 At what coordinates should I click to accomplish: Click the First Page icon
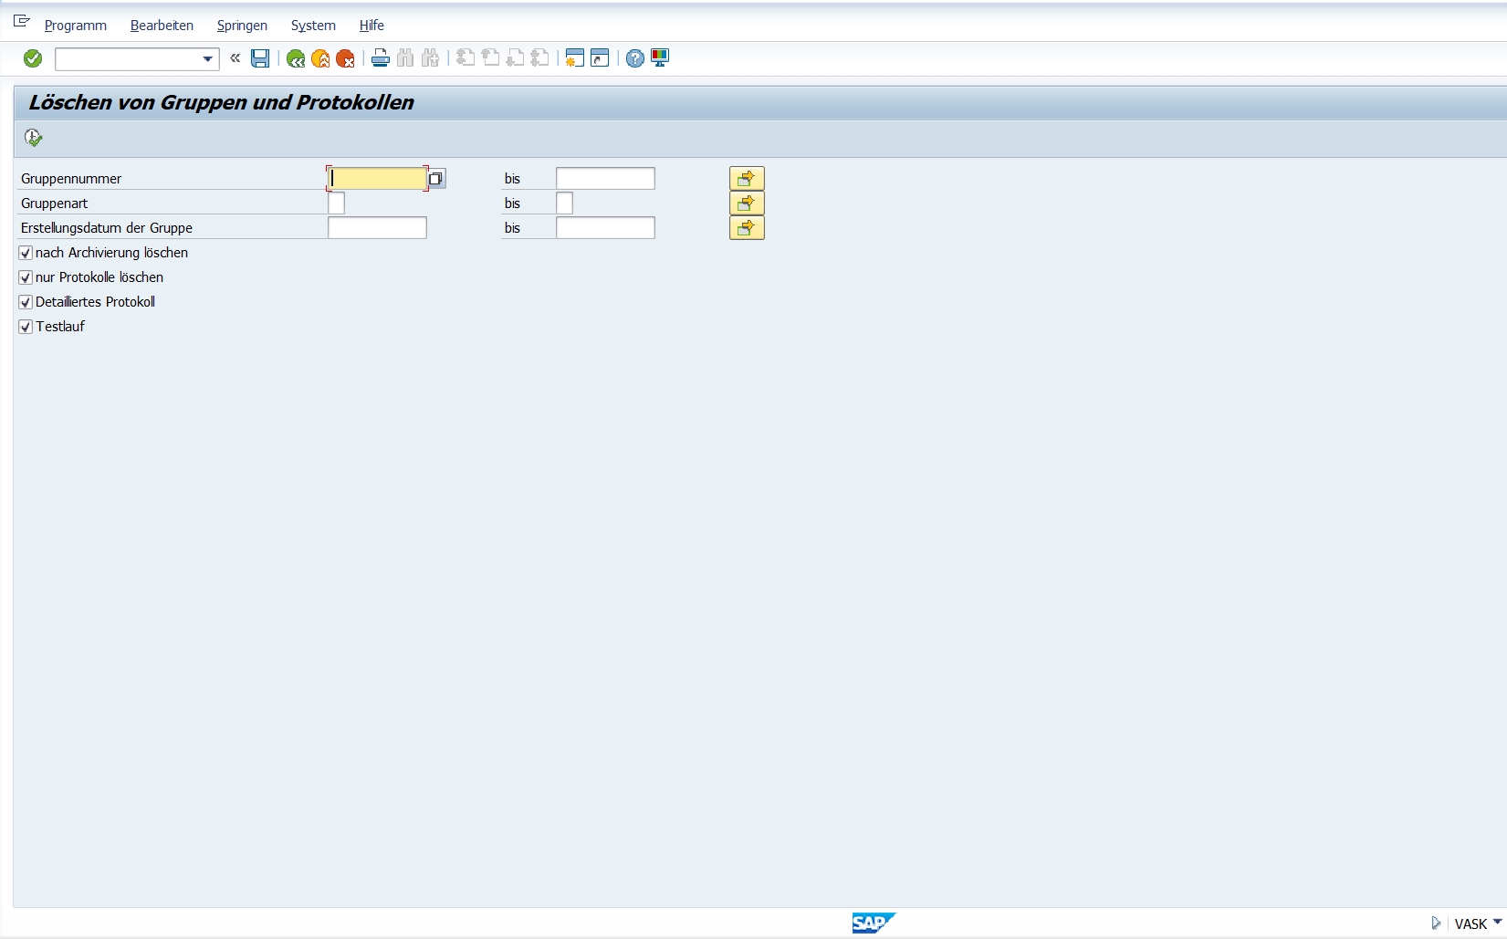[466, 58]
